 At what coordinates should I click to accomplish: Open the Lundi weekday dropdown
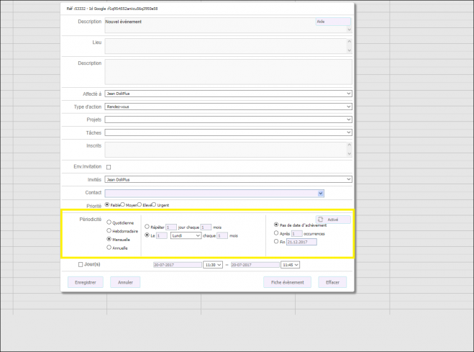point(186,235)
